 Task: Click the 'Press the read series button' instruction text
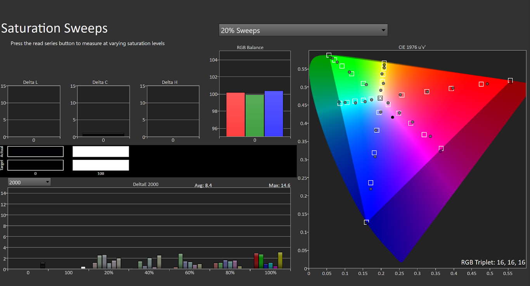point(88,43)
